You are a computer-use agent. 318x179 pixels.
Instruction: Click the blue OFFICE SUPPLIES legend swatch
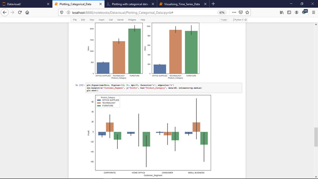tap(99, 100)
